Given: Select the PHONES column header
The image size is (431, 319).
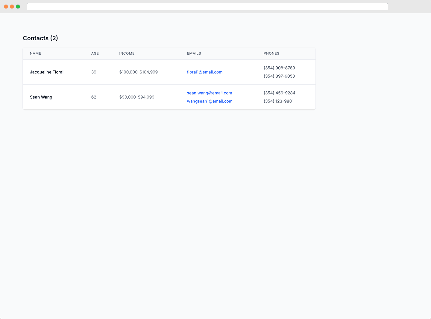Looking at the screenshot, I should click(271, 53).
